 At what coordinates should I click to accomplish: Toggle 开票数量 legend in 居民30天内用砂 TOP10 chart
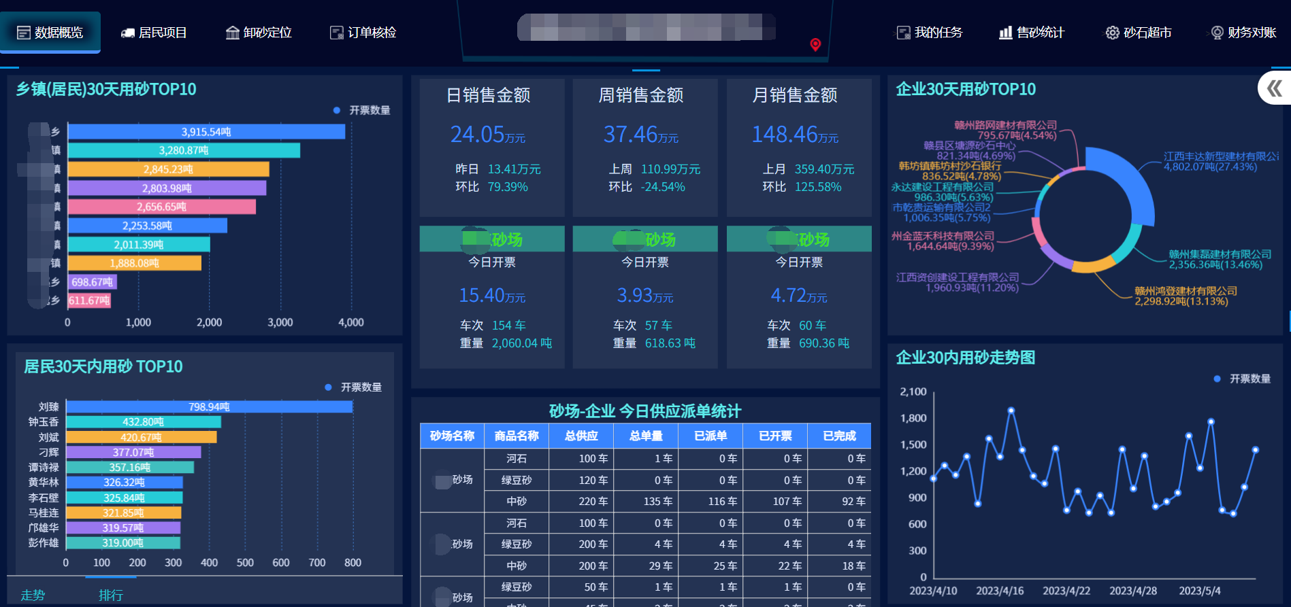click(x=353, y=387)
